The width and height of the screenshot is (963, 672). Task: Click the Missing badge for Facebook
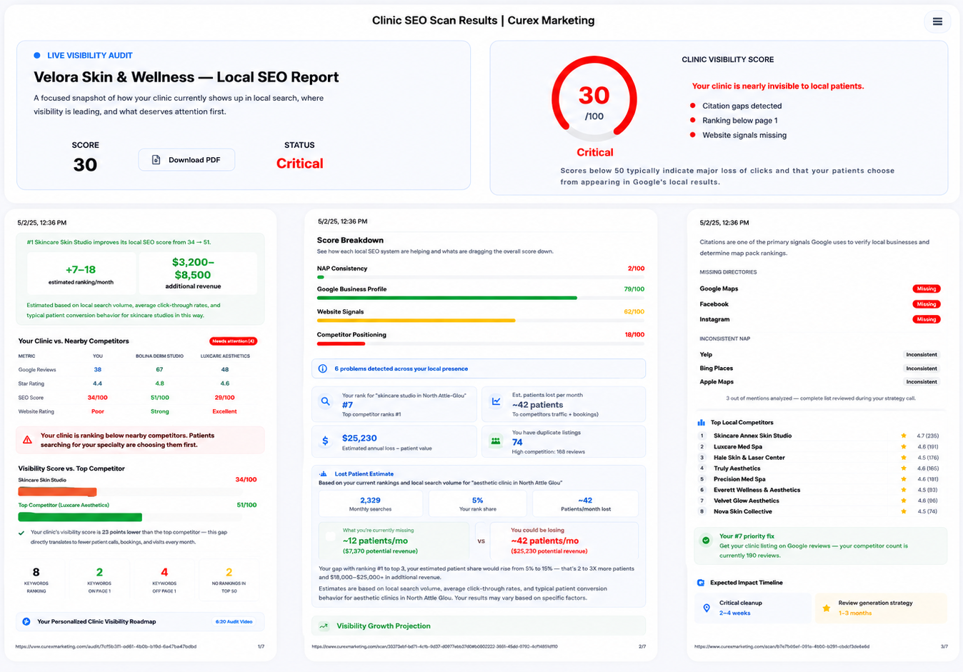click(x=927, y=304)
